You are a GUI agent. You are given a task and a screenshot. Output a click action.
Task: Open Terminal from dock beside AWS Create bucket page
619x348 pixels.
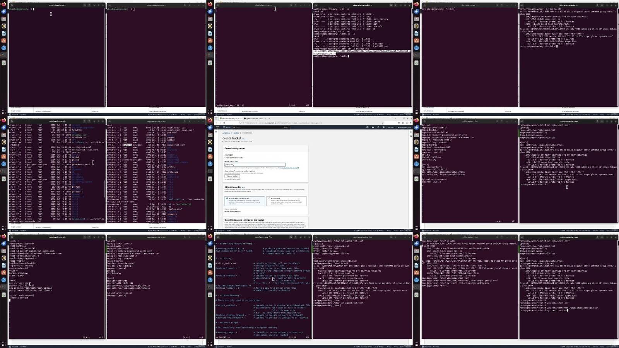(x=210, y=171)
